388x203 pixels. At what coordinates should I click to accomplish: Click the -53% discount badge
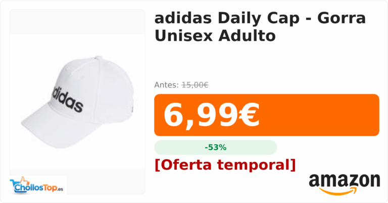pyautogui.click(x=216, y=147)
